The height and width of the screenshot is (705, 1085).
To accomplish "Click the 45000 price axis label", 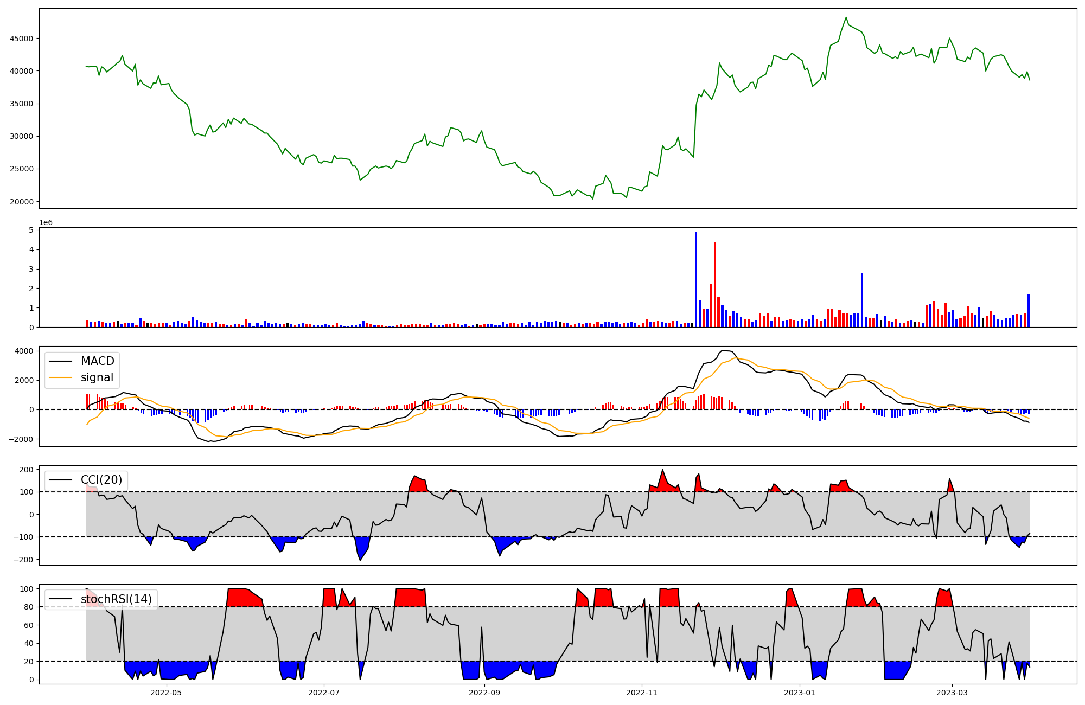I will (x=22, y=39).
